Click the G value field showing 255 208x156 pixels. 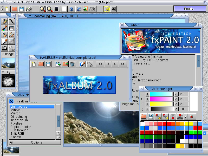tap(184, 99)
